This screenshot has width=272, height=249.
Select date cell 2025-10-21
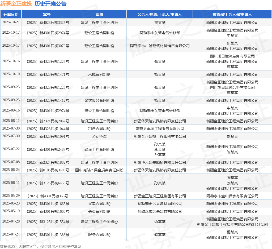[x=11, y=22]
